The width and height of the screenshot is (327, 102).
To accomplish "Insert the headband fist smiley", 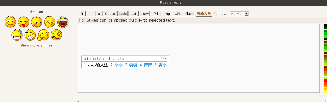I will (x=43, y=35).
